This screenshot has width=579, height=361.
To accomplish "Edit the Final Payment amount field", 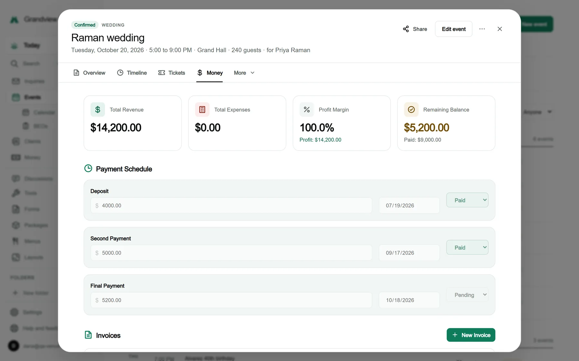I will [231, 300].
